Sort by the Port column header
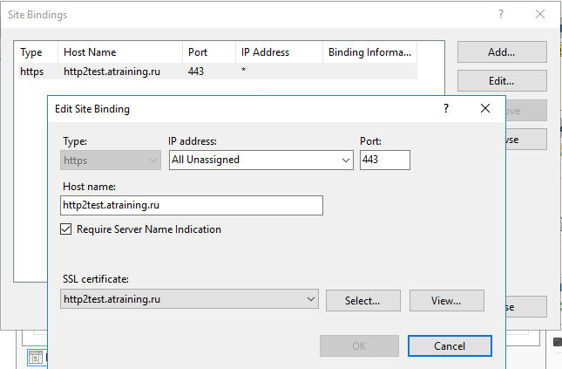Screen dimensions: 562x369 click(x=207, y=52)
